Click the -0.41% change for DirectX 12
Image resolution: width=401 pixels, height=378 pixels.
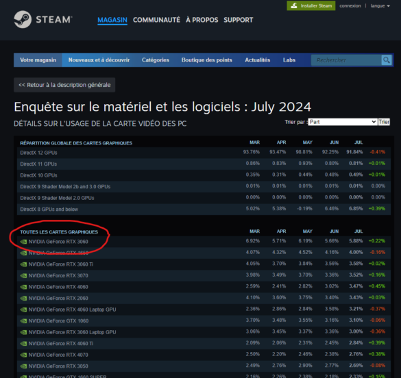tap(377, 152)
